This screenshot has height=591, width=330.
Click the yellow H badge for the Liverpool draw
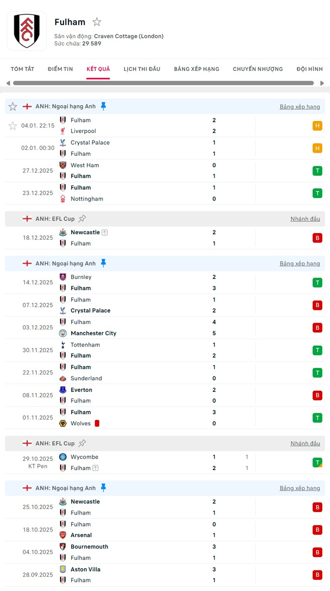[317, 126]
